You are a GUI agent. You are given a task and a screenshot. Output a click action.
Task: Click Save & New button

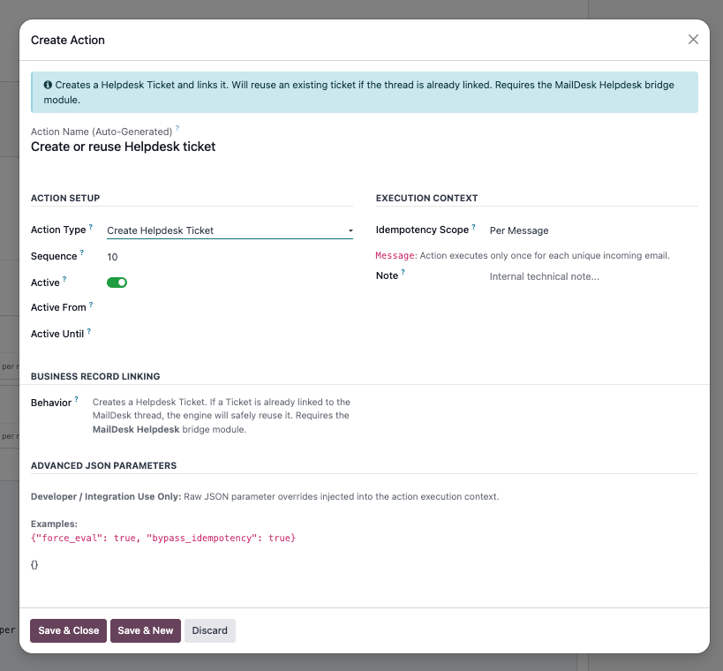click(146, 630)
